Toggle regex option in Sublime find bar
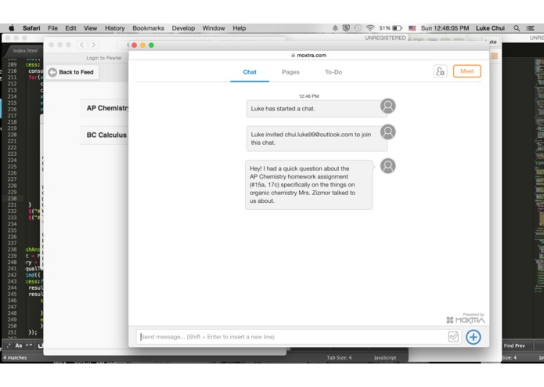 pos(9,345)
